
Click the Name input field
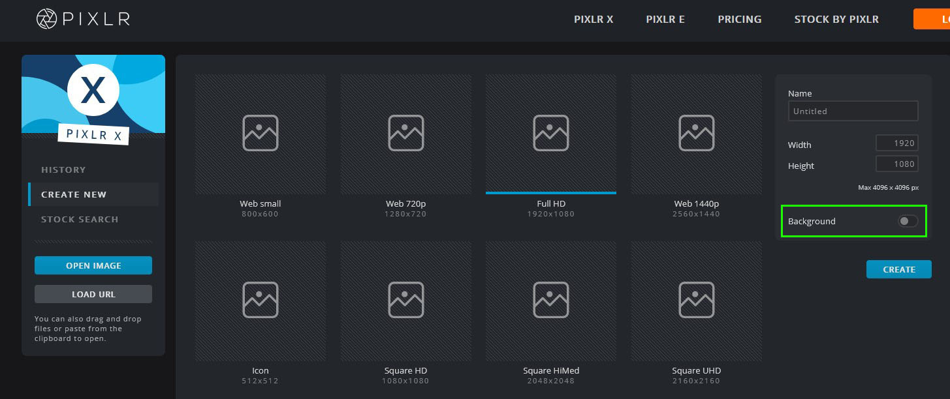(853, 111)
